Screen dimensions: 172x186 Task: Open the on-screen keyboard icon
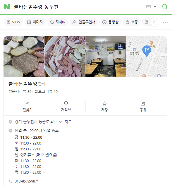click(x=148, y=7)
